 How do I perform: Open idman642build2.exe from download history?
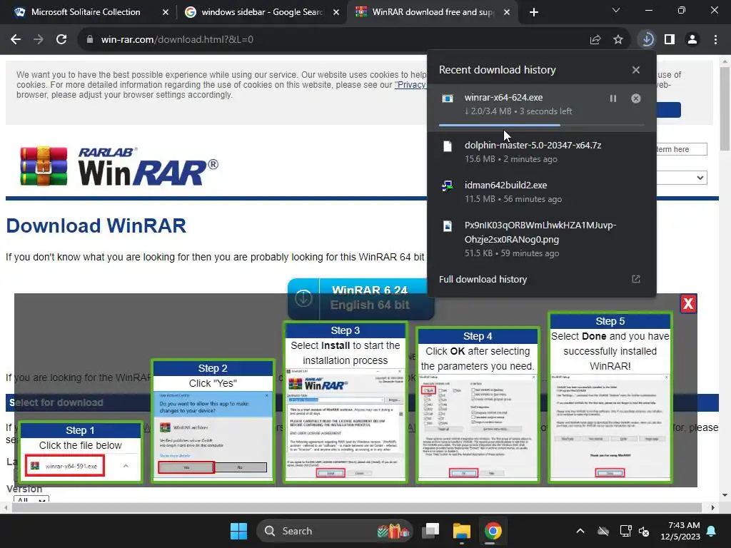[542, 191]
